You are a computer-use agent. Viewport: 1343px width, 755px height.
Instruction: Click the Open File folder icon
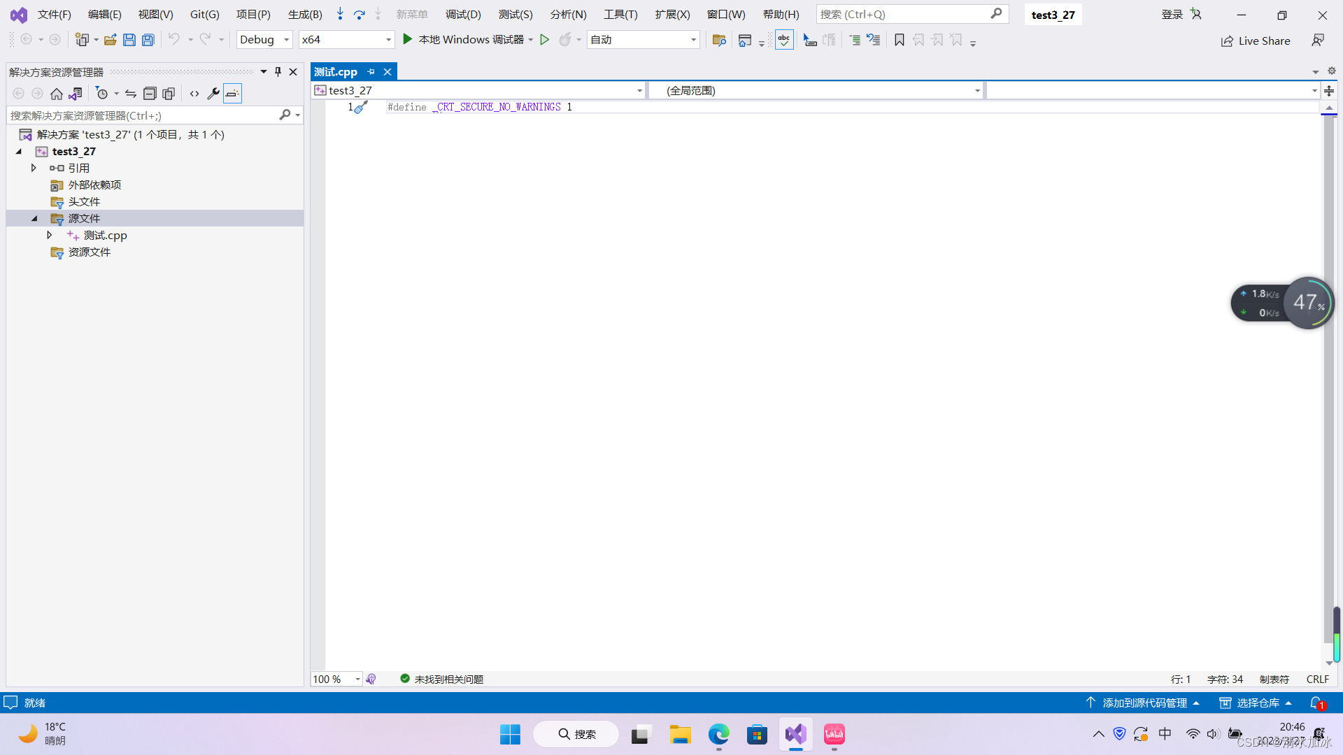111,40
